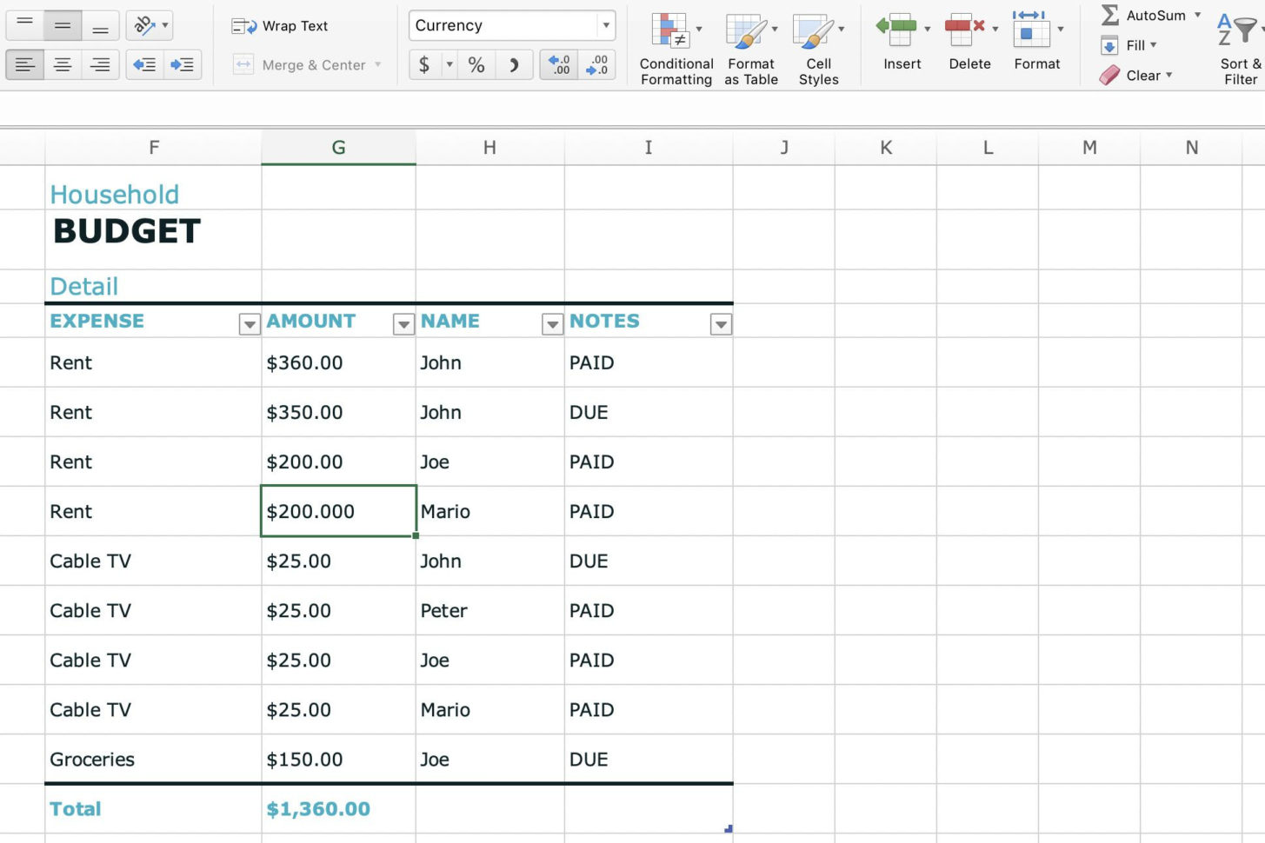
Task: Toggle Wrap Text
Action: (278, 25)
